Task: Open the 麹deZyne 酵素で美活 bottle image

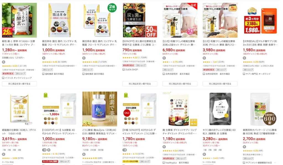Action: [99, 109]
